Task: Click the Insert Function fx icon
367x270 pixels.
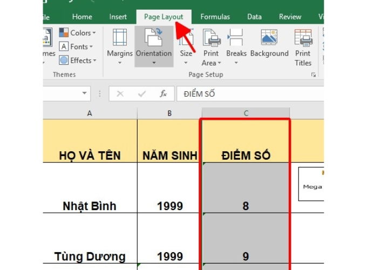Action: coord(163,94)
